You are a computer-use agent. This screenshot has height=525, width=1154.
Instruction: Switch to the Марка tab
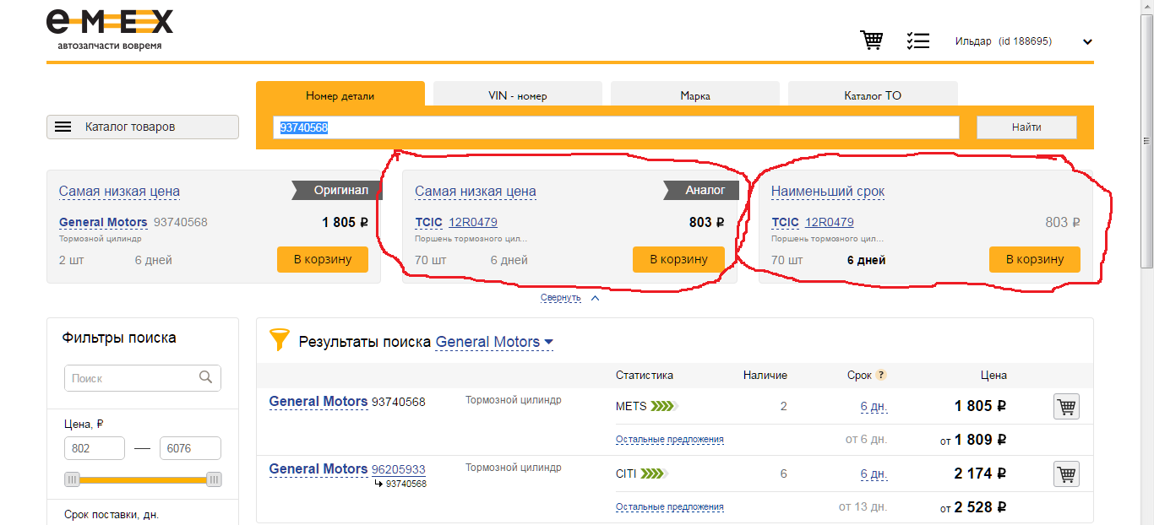click(695, 95)
